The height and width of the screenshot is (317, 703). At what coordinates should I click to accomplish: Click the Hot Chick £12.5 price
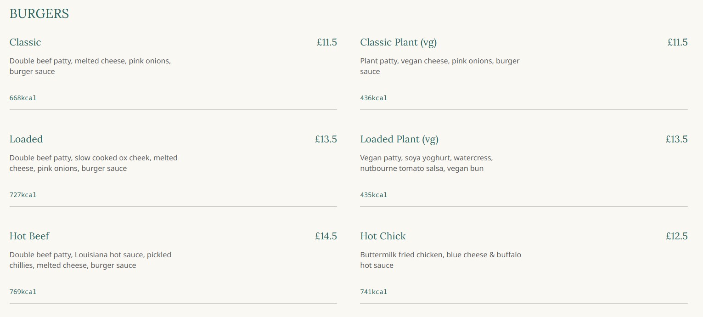[676, 236]
